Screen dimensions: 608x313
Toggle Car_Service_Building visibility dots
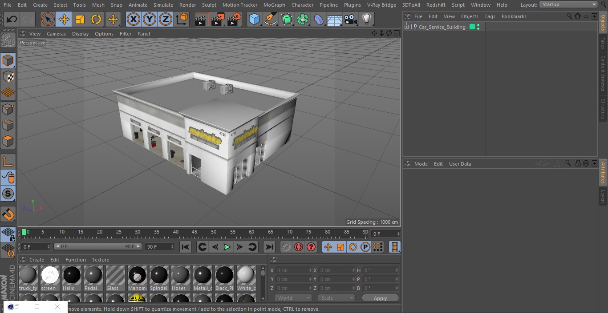tap(478, 27)
